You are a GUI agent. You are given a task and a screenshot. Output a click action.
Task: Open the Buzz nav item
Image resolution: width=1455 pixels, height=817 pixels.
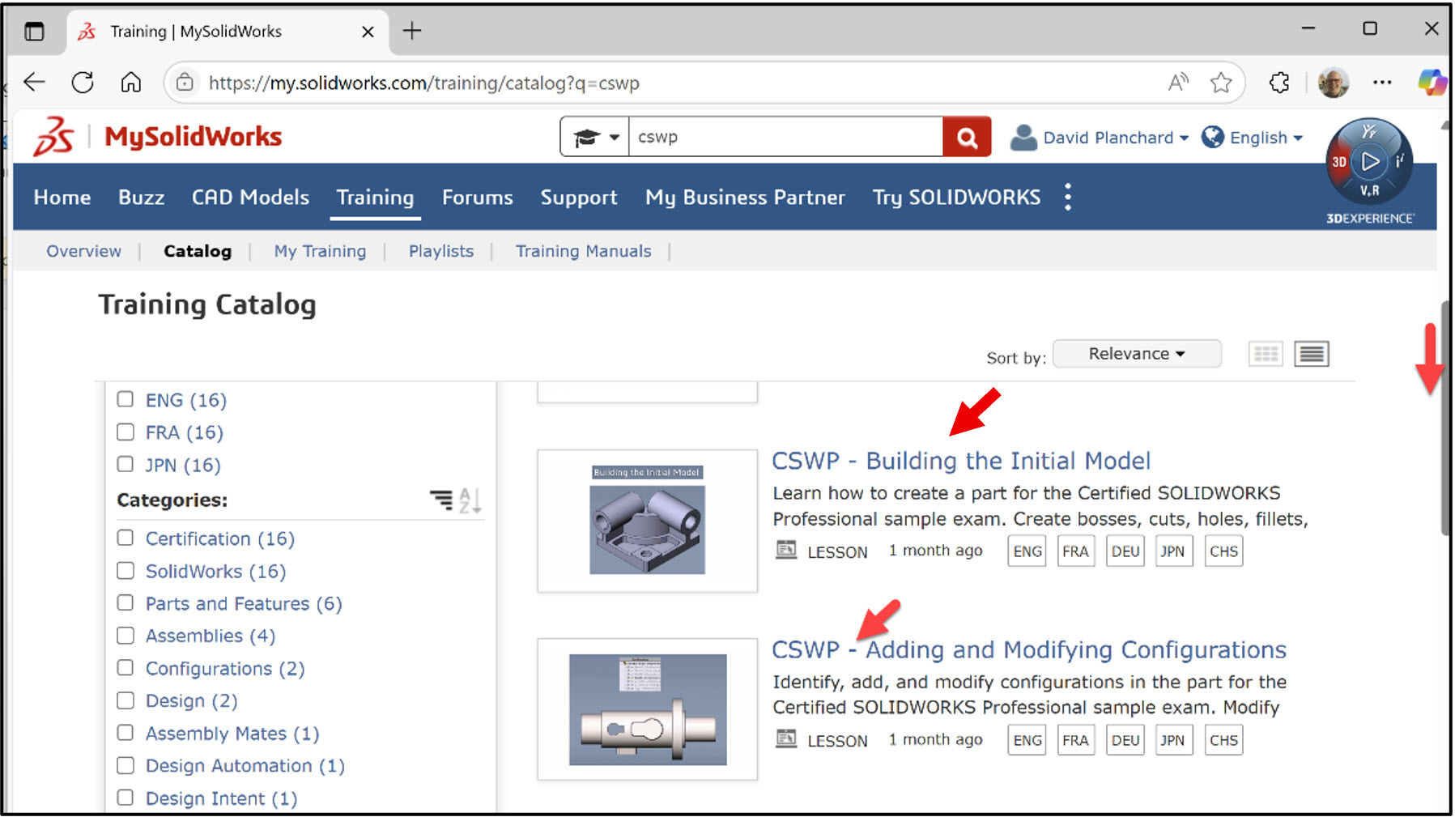142,197
